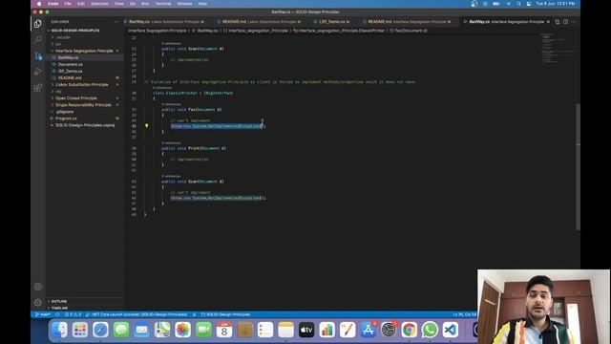The image size is (611, 344).
Task: Close the active BadWay.cs tab
Action: 548,22
